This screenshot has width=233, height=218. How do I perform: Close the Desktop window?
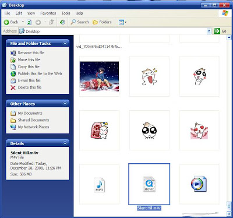click(224, 5)
